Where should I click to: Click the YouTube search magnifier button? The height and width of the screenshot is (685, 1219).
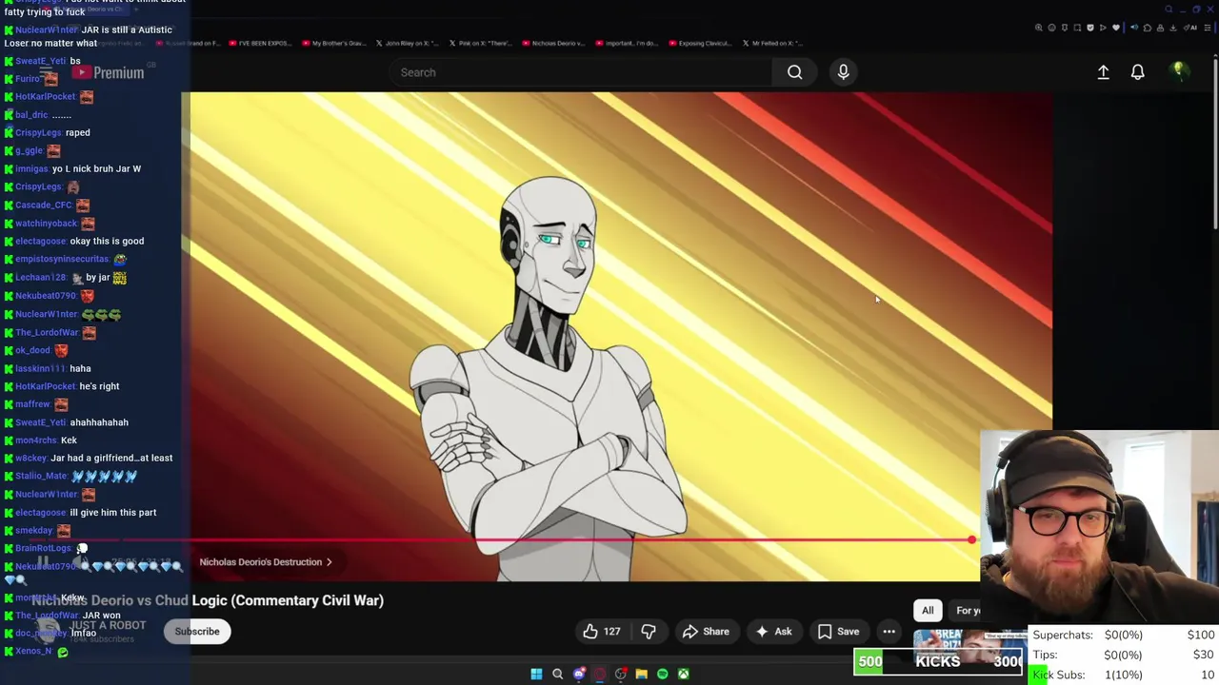click(794, 72)
